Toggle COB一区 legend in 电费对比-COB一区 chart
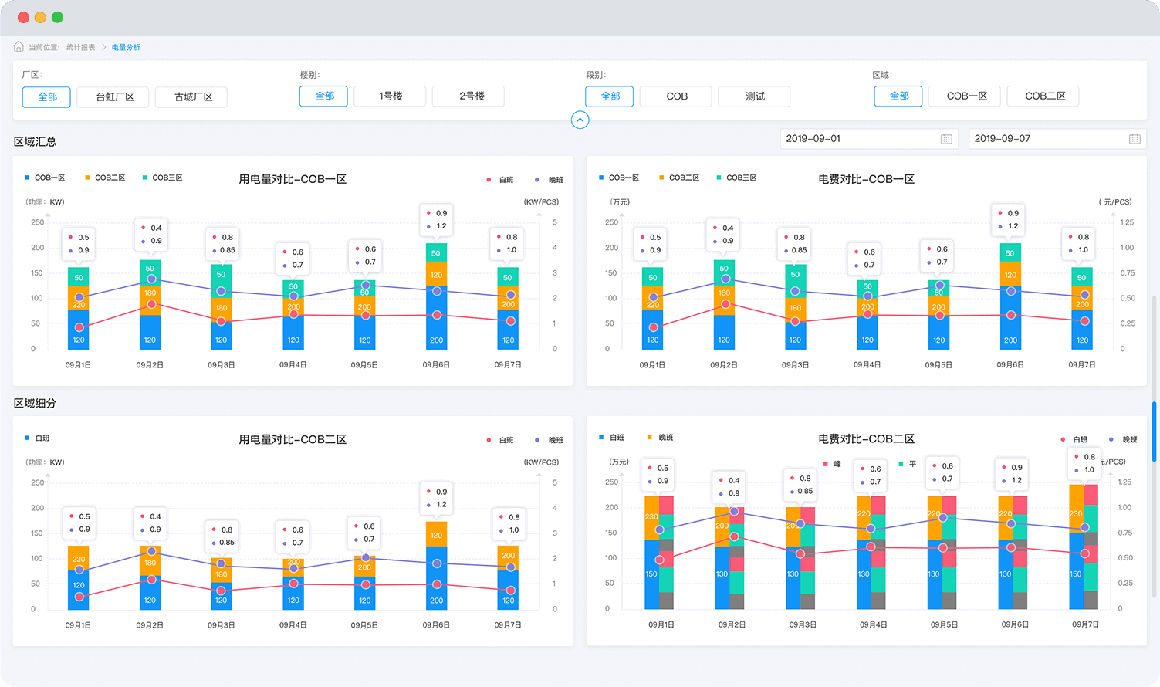 (619, 178)
